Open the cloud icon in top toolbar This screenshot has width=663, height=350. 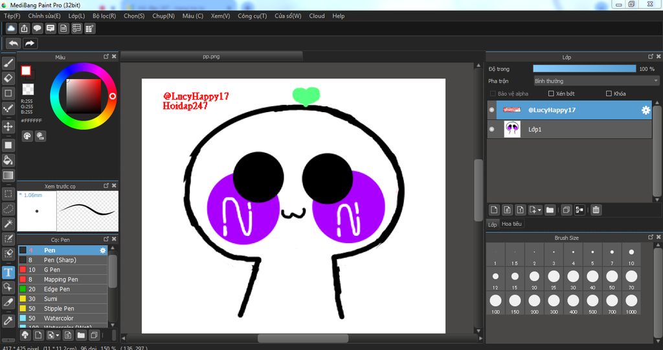tap(12, 29)
